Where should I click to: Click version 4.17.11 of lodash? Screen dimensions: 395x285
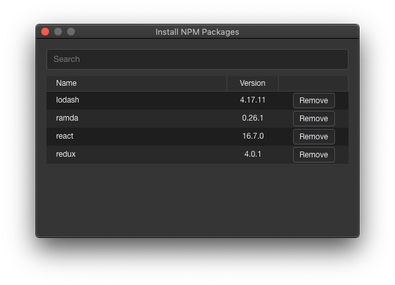click(252, 100)
